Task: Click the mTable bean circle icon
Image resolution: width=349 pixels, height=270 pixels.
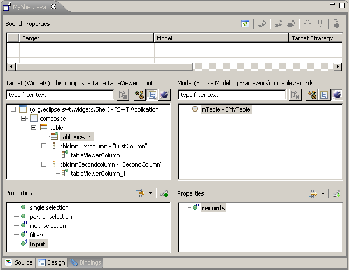Action: [x=195, y=109]
